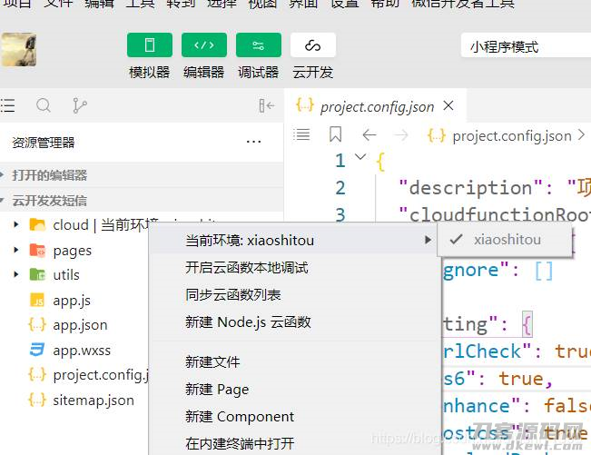Toggle the editor panel button
Viewport: 591px width, 455px height.
tap(204, 45)
